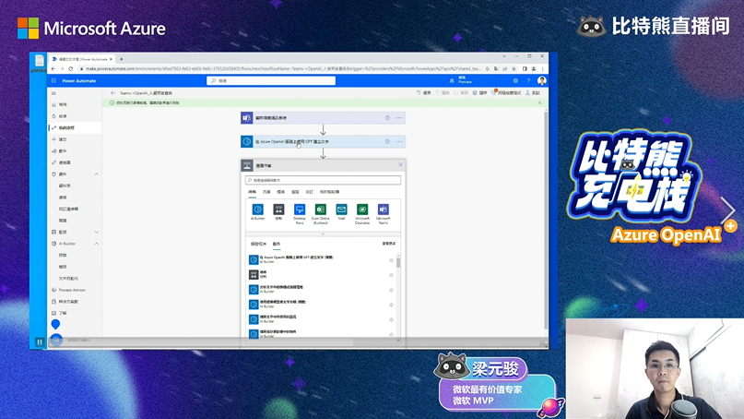Go to Home in the sidebar
744x419 pixels.
(60, 104)
